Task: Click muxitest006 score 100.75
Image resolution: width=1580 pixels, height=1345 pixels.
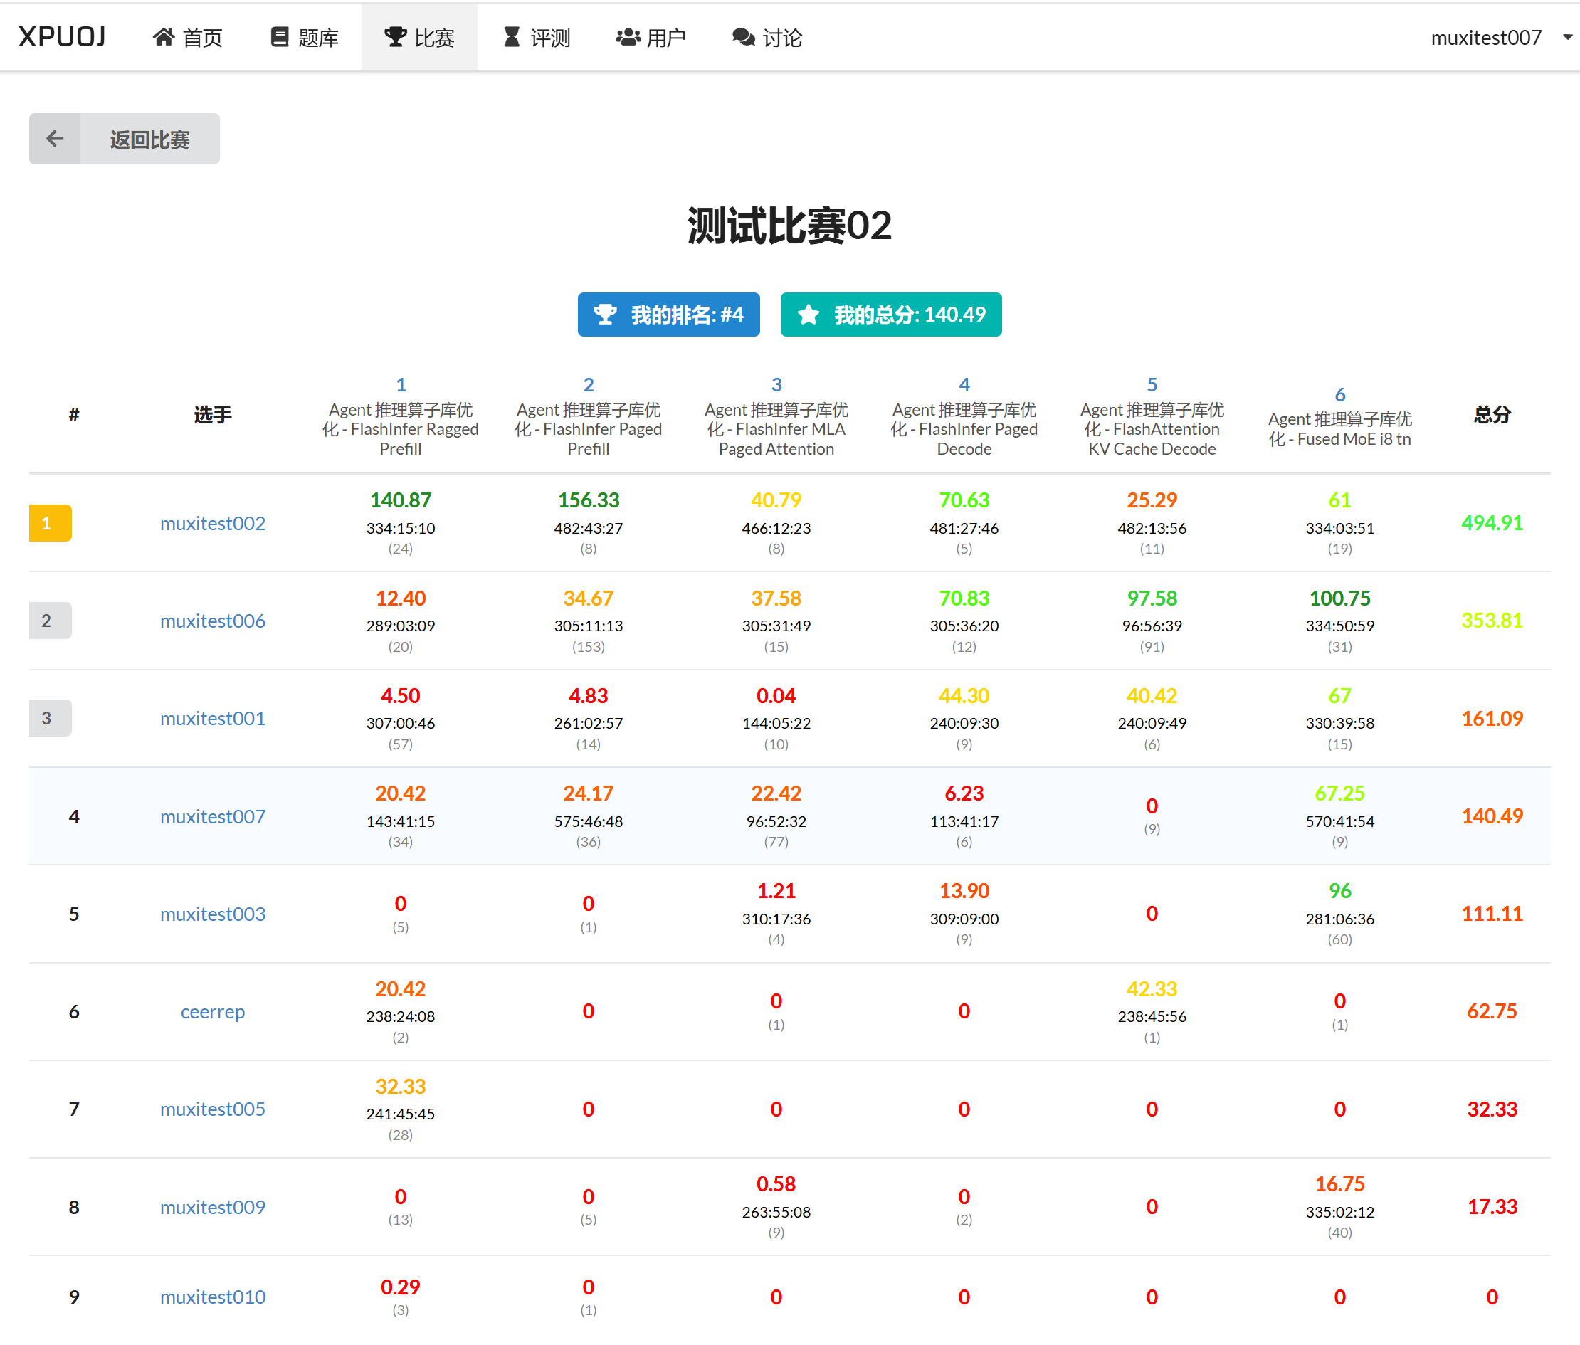Action: coord(1339,598)
